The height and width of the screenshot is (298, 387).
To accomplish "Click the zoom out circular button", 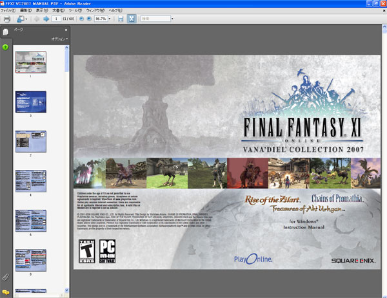I will point(81,19).
